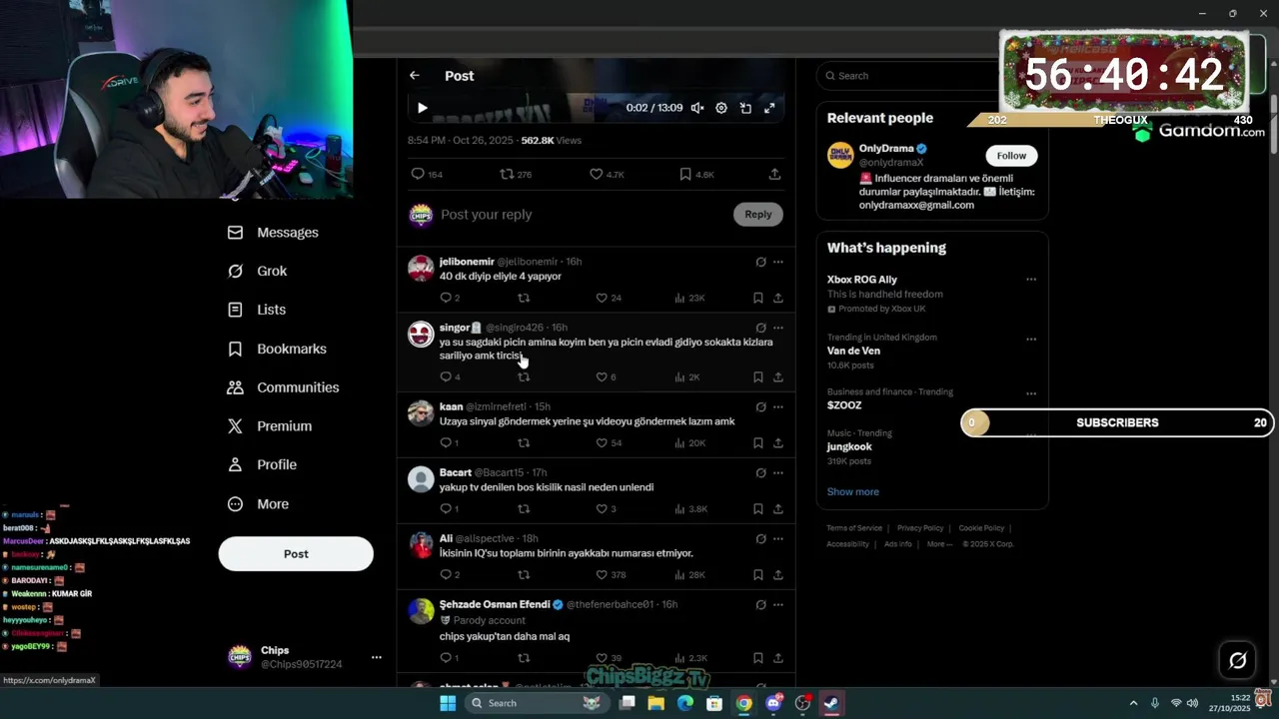Open more options on kaan's reply
Viewport: 1279px width, 719px height.
[778, 406]
